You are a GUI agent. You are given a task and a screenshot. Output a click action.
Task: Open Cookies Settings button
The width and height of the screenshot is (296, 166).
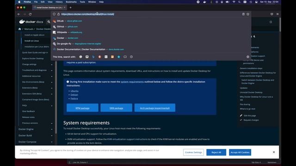click(x=193, y=152)
